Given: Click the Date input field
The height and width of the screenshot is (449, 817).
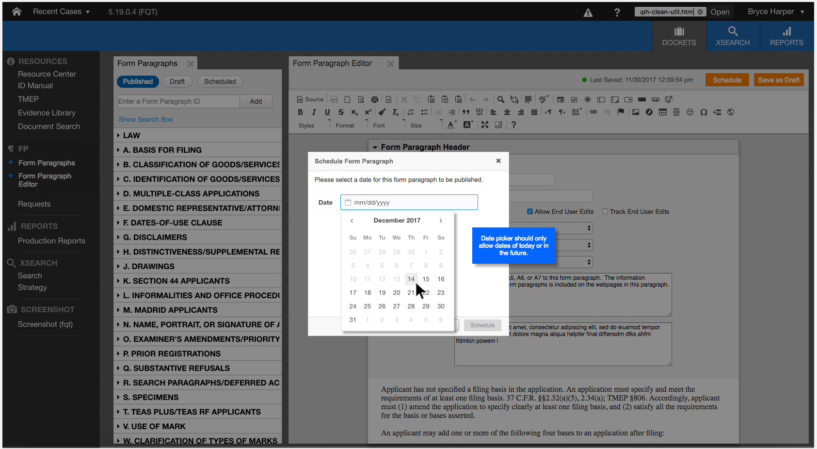Looking at the screenshot, I should tap(409, 202).
